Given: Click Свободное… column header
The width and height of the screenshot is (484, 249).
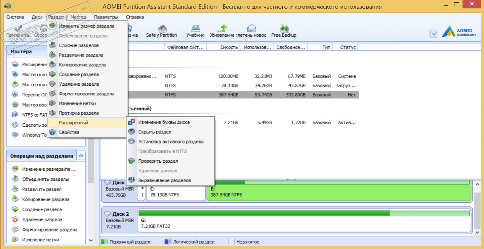Looking at the screenshot, I should (x=290, y=47).
